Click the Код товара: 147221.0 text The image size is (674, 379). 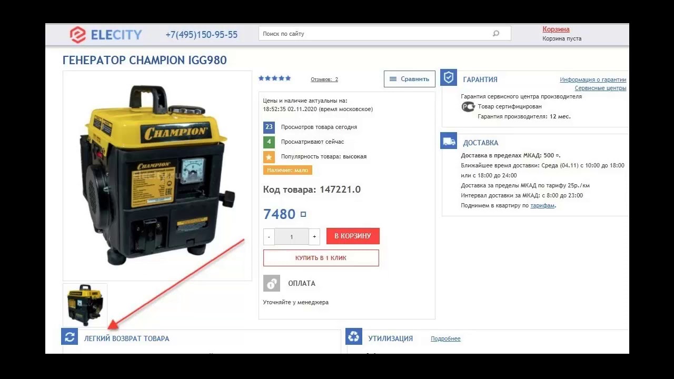pos(312,189)
